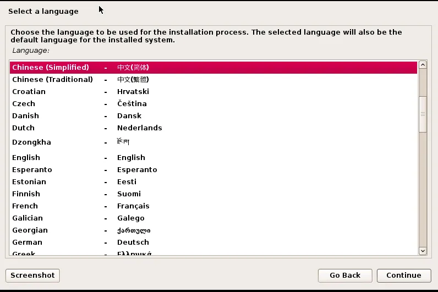Image resolution: width=438 pixels, height=292 pixels.
Task: Pick Finnish - Suomi language
Action: 26,194
